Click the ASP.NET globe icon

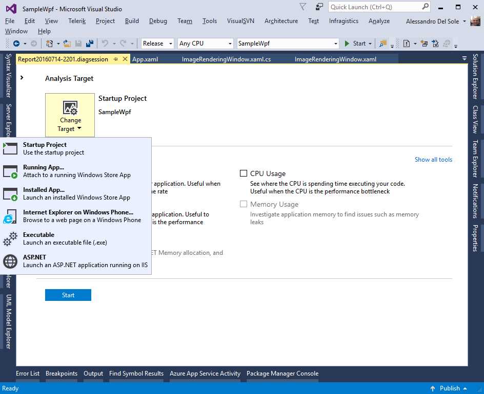click(10, 261)
